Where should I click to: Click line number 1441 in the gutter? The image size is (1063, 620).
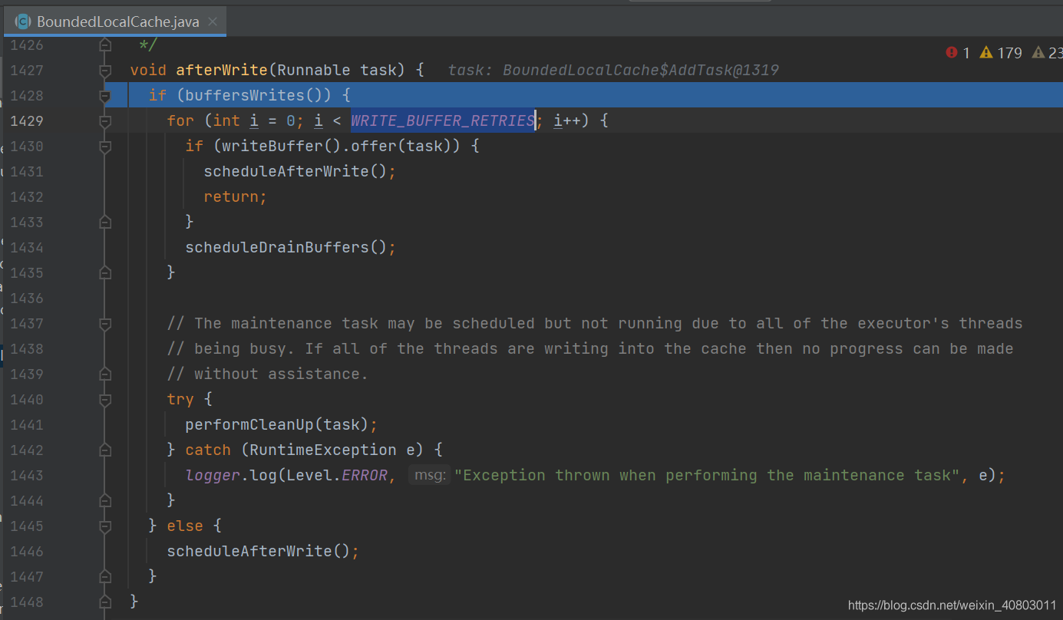pyautogui.click(x=27, y=425)
